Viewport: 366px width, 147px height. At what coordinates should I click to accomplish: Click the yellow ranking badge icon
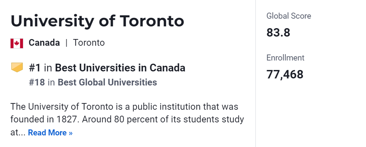click(17, 68)
